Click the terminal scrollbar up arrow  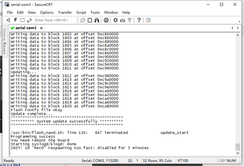pyautogui.click(x=237, y=35)
